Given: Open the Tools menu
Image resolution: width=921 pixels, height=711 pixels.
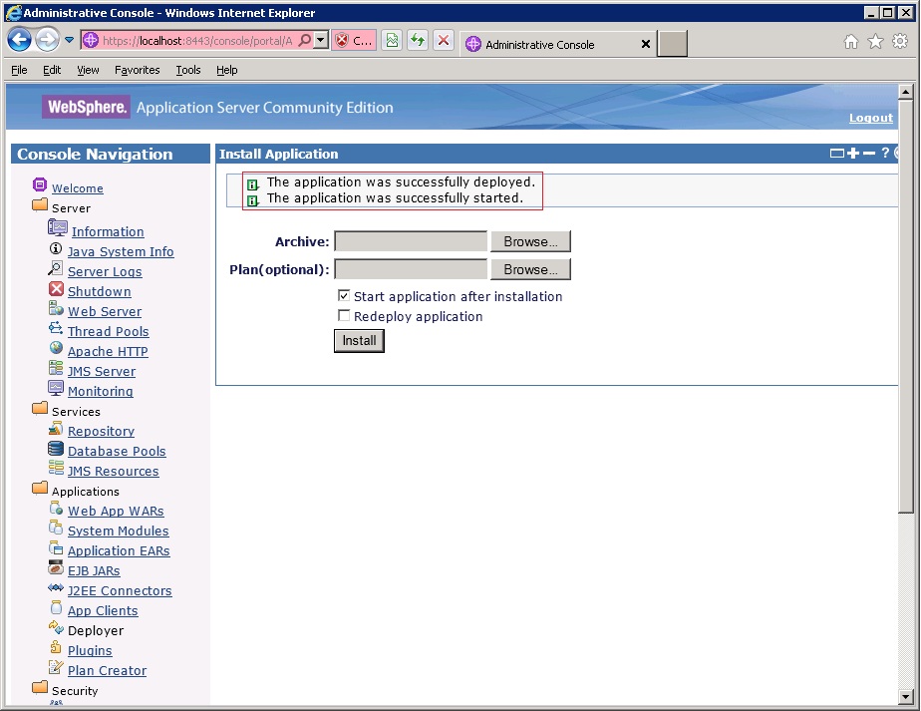Looking at the screenshot, I should [188, 70].
